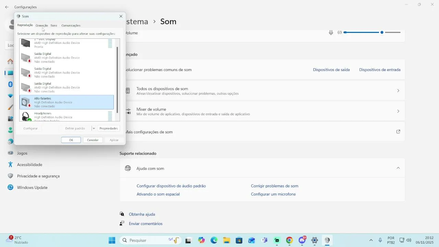Click the Ajuda com som globe icon
439x247 pixels.
(128, 168)
